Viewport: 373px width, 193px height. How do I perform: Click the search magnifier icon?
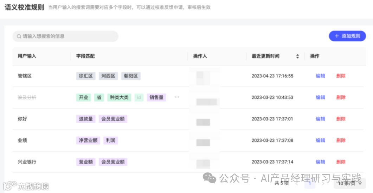19,36
